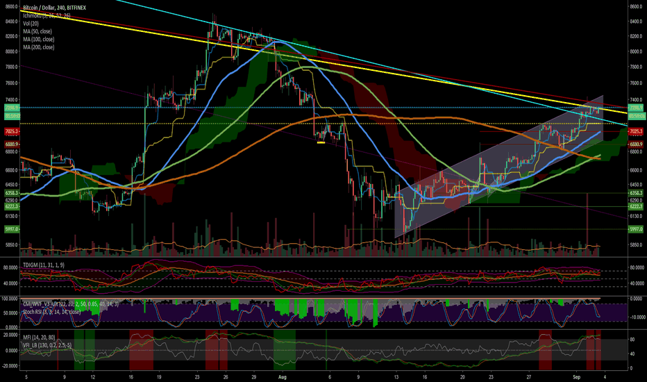This screenshot has height=382, width=647.
Task: Click the 5997.0 tag on left price scale
Action: (12, 229)
